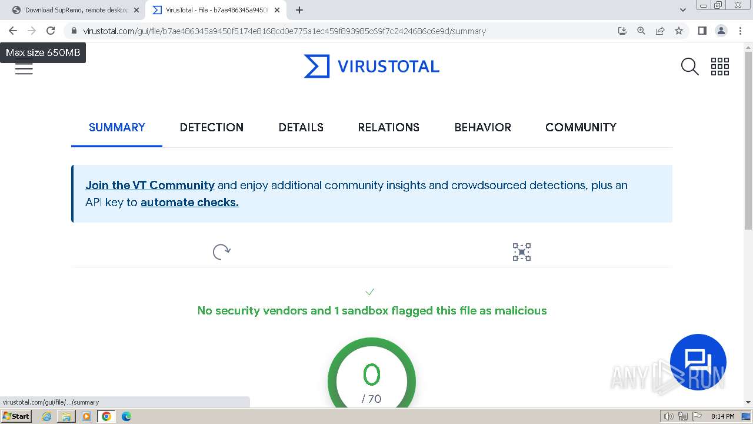This screenshot has width=753, height=424.
Task: Follow the Join the VT Community link
Action: [150, 185]
